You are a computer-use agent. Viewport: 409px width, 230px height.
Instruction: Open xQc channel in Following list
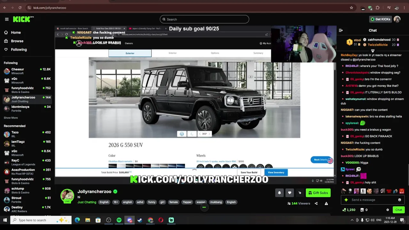pyautogui.click(x=27, y=80)
